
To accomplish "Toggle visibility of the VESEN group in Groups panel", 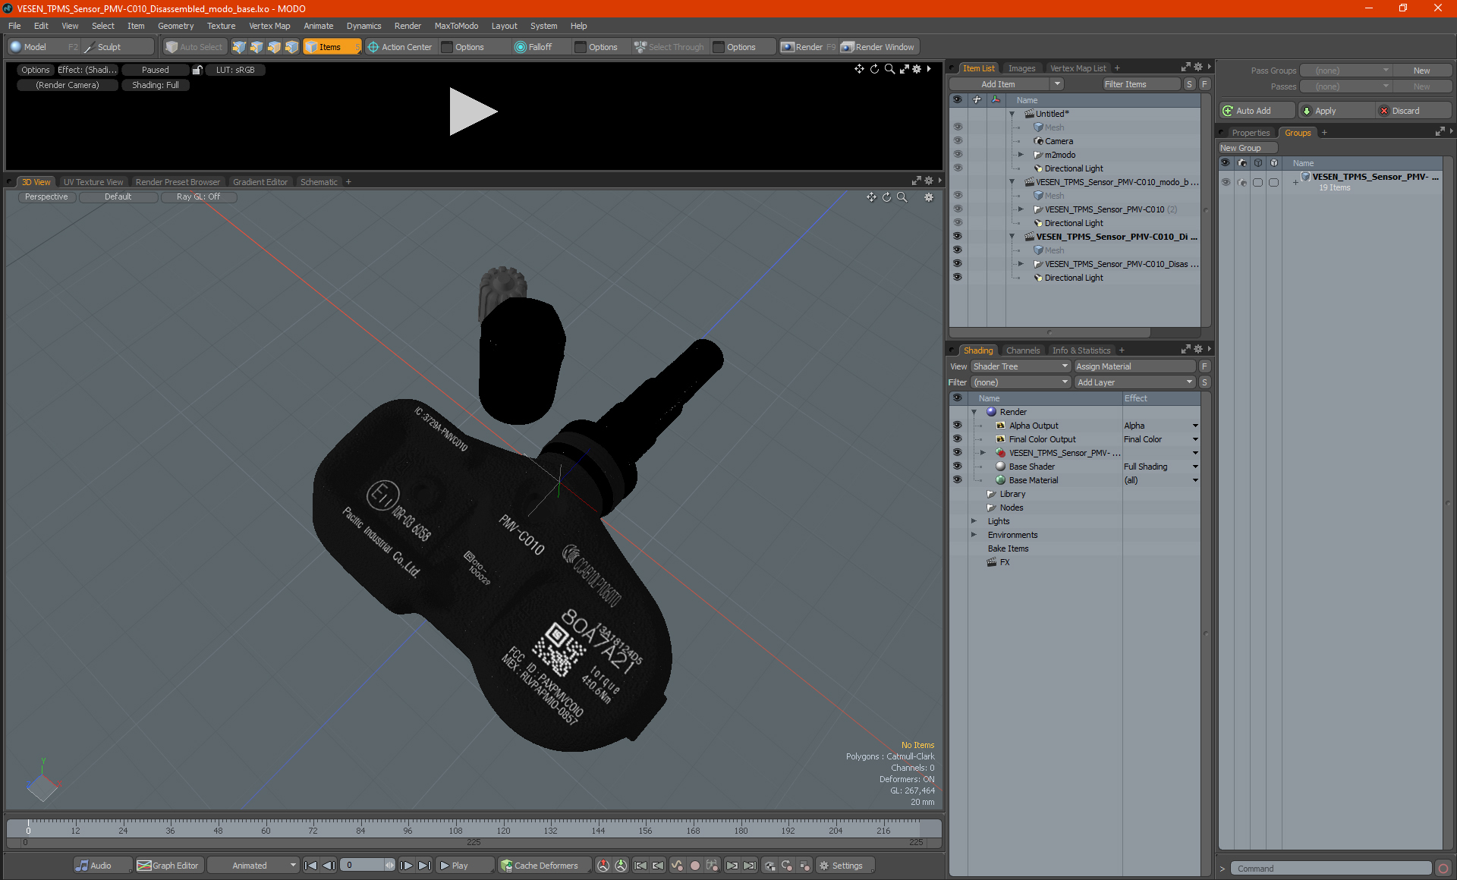I will tap(1226, 182).
